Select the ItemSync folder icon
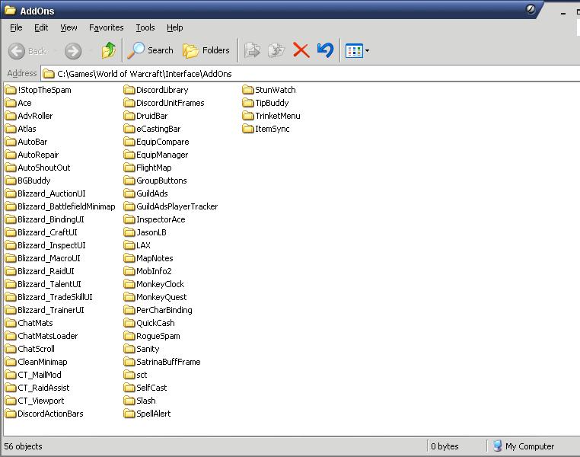580x457 pixels. 248,129
